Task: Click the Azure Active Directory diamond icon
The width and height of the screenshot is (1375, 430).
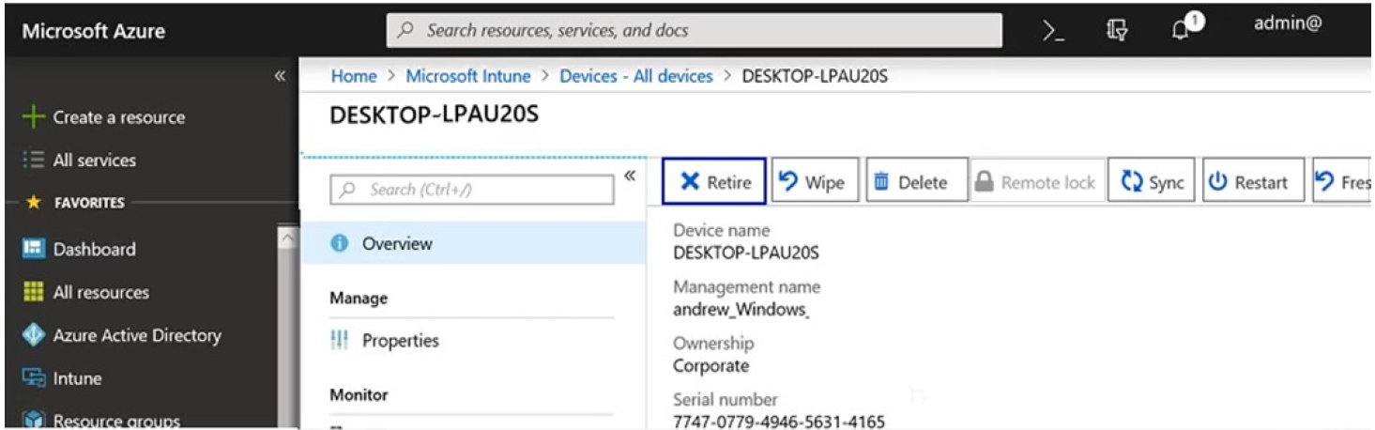Action: pos(34,335)
